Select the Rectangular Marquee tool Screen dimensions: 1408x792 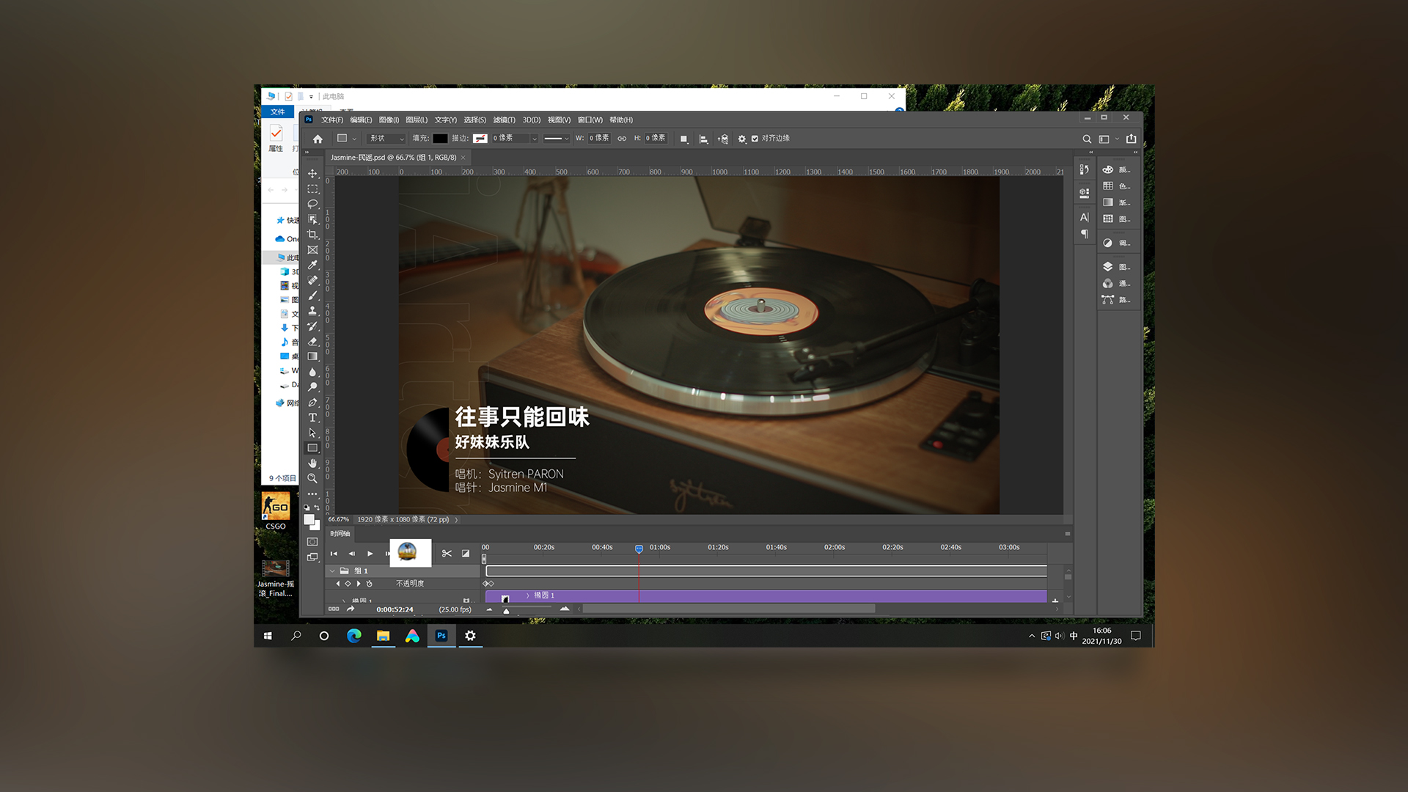pyautogui.click(x=312, y=189)
